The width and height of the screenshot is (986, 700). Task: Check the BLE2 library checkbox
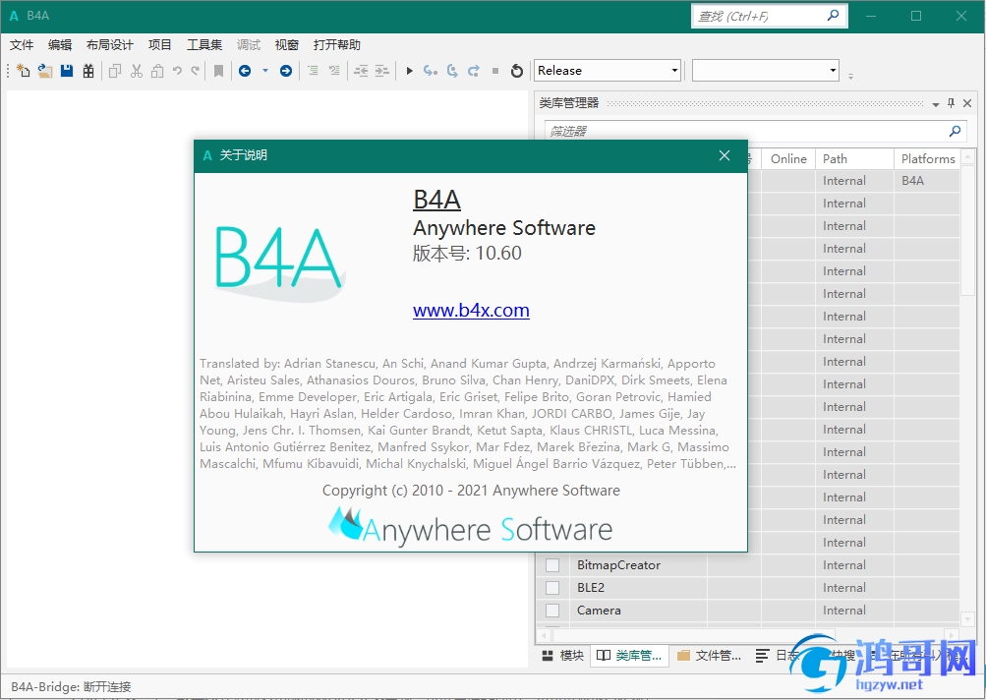(552, 587)
